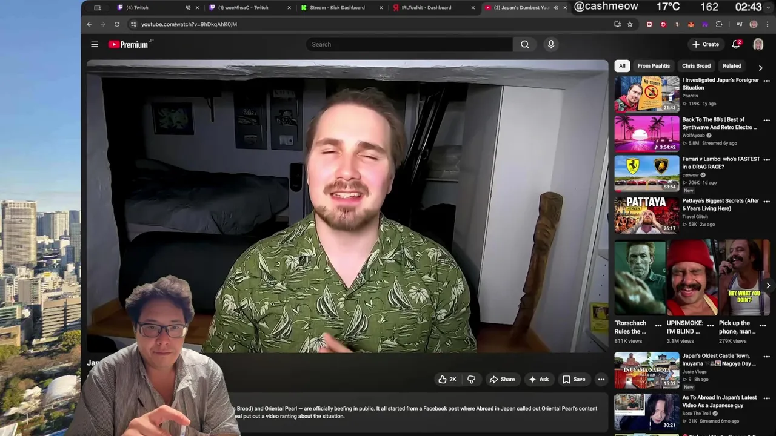Select the All filter chip
This screenshot has width=776, height=436.
pyautogui.click(x=622, y=66)
